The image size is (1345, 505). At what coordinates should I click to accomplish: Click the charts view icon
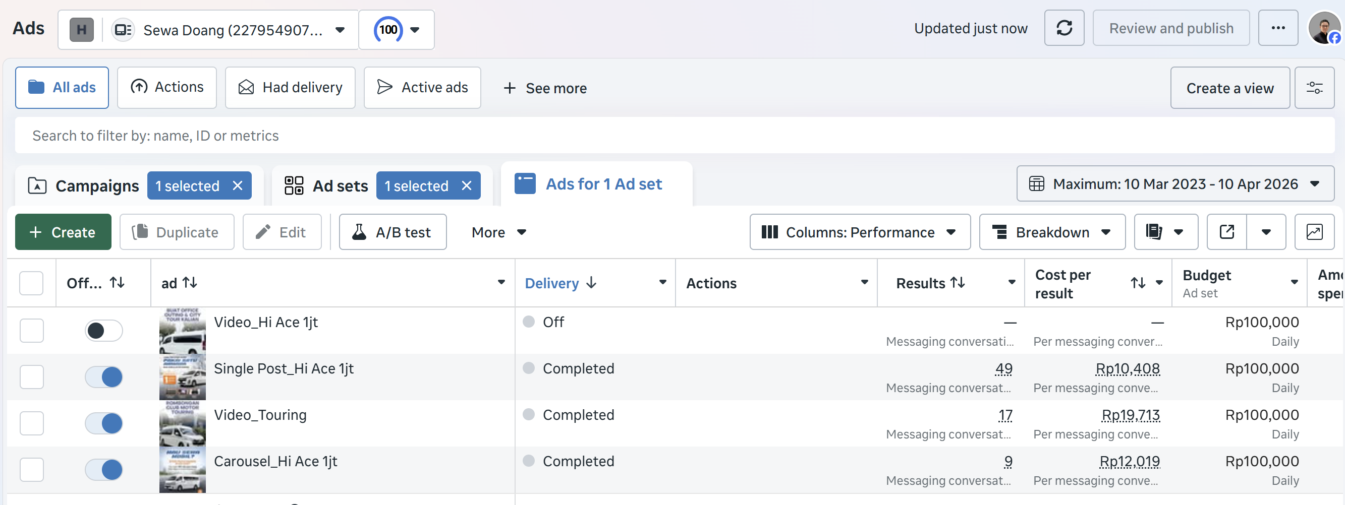point(1314,232)
